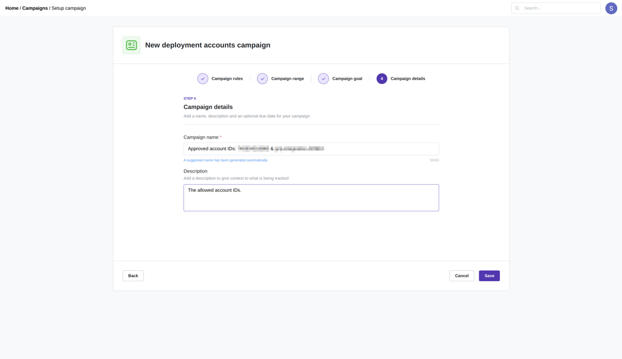The image size is (622, 359).
Task: Click the magnifier icon in search box
Action: (x=518, y=9)
